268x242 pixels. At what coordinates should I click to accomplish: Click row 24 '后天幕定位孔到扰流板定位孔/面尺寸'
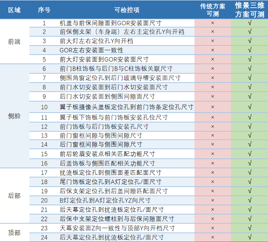[112, 237]
